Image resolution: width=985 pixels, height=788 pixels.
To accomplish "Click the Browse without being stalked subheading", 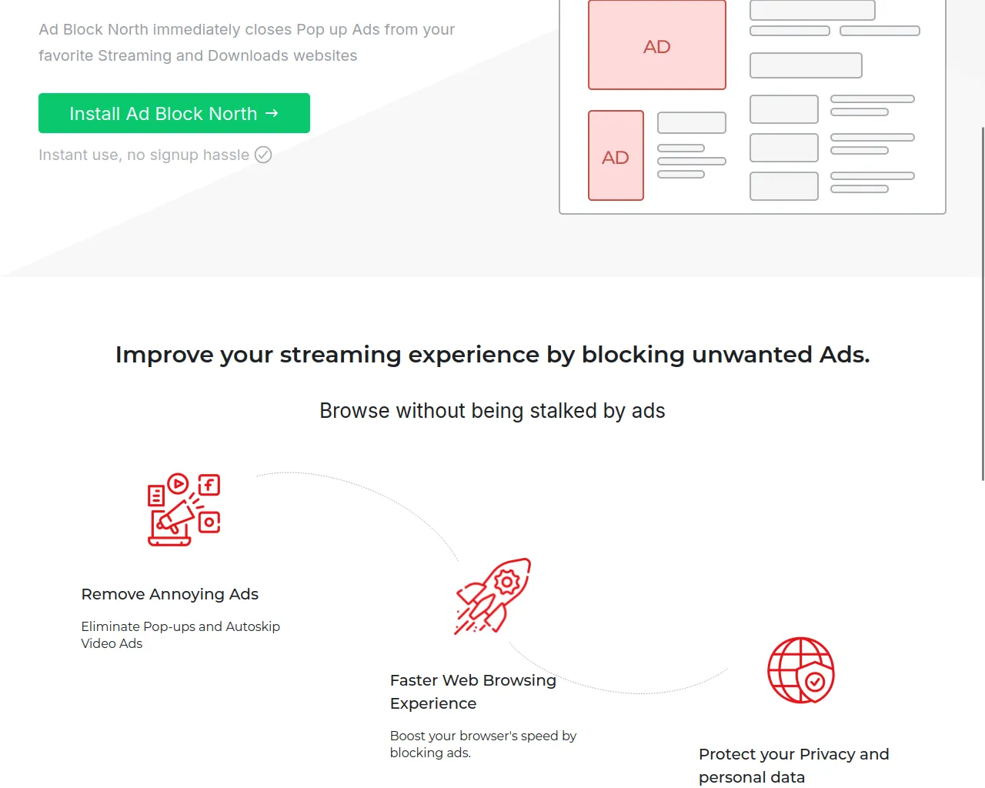I will (492, 411).
